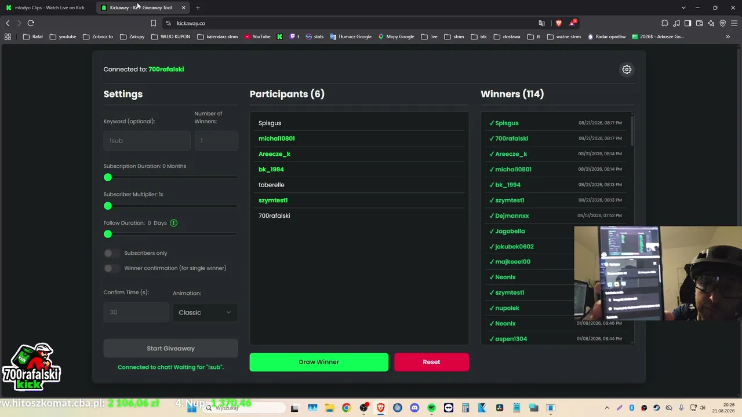Toggle the browser sidebar panel icon
This screenshot has height=417, width=742.
pos(688,23)
